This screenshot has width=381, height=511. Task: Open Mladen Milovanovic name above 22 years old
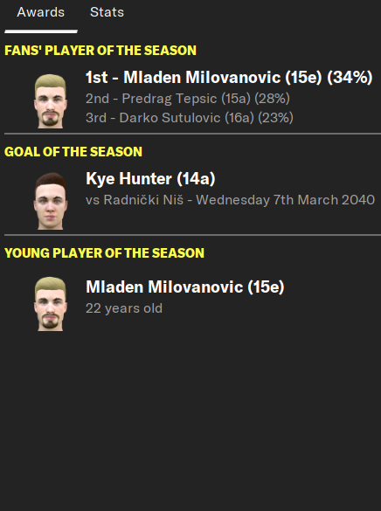click(x=185, y=287)
